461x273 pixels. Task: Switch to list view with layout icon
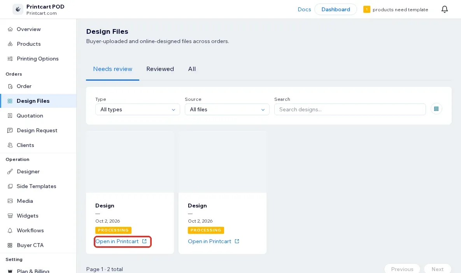click(436, 109)
